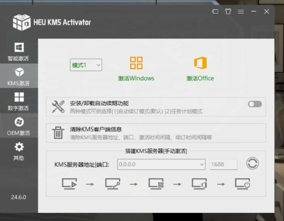The height and width of the screenshot is (221, 284).
Task: Click 清除KMS客户端信息 option
Action: [x=96, y=129]
